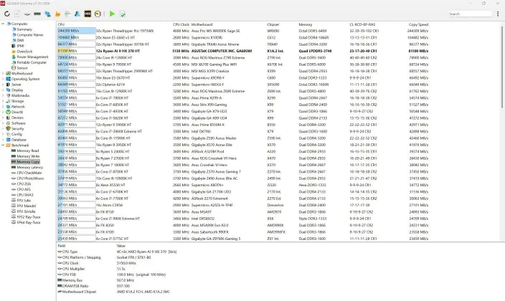
Task: Click the user profile toolbar icon
Action: click(x=77, y=14)
